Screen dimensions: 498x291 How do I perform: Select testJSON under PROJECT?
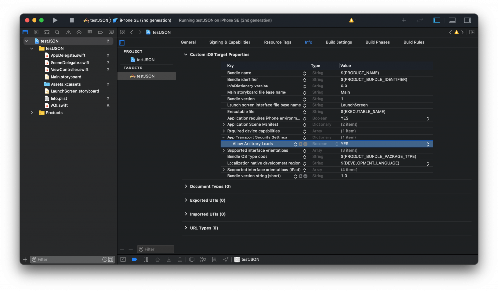145,60
